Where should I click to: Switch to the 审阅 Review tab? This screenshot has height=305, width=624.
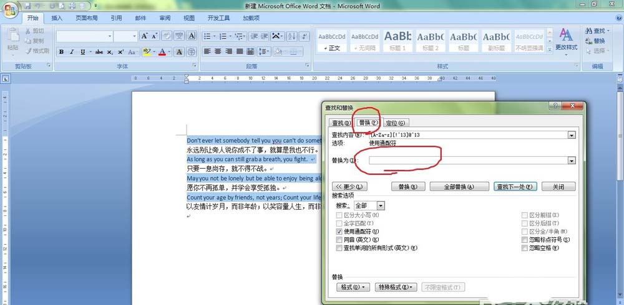click(x=165, y=18)
